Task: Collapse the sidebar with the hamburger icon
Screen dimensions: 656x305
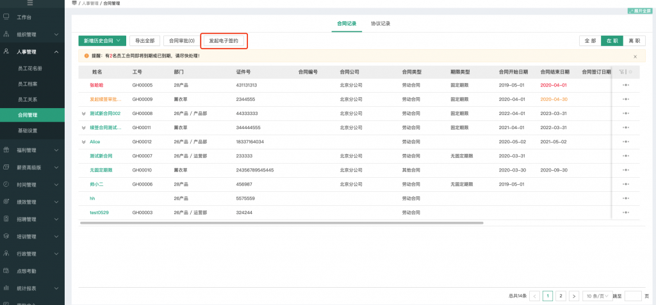Action: [x=29, y=3]
